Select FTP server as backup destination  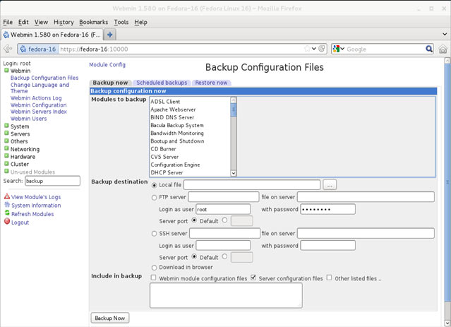tap(154, 198)
